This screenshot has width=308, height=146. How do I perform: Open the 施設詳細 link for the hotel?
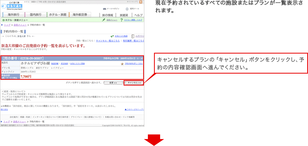55,64
